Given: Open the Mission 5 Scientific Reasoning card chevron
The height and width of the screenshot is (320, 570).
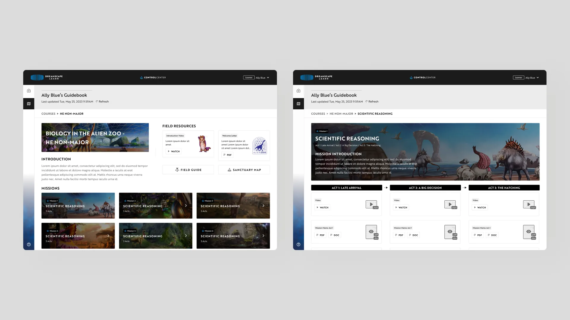Looking at the screenshot, I should click(x=186, y=236).
